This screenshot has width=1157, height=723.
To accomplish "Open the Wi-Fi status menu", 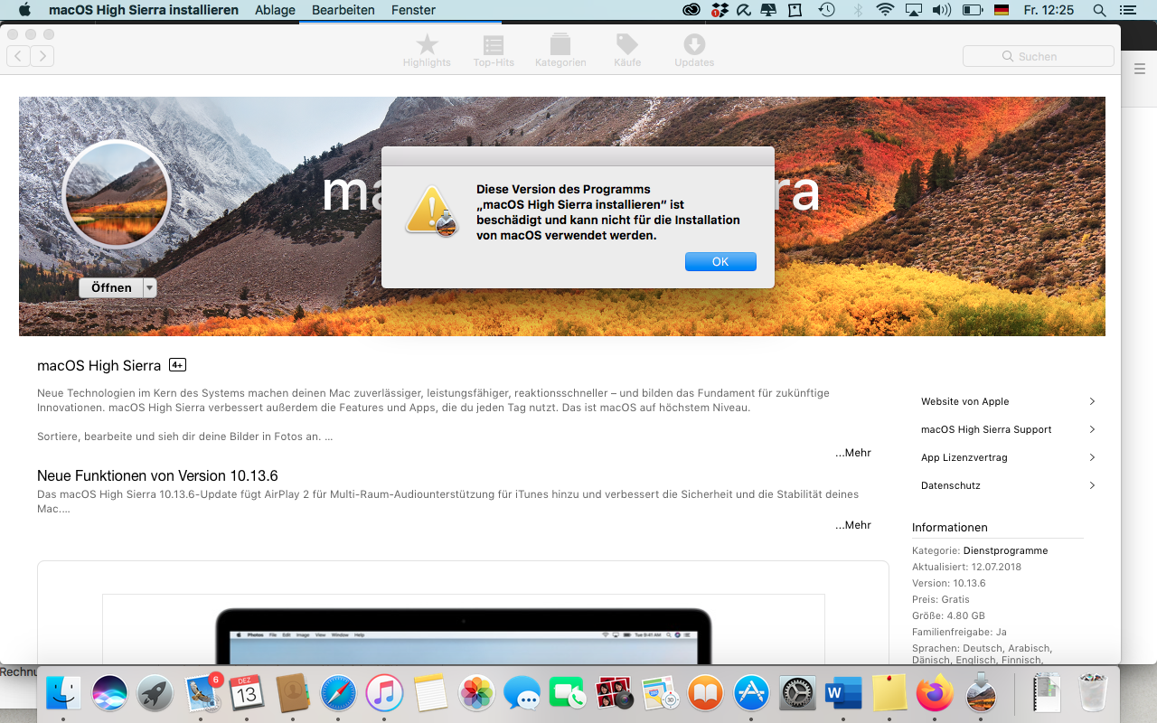I will (x=885, y=10).
